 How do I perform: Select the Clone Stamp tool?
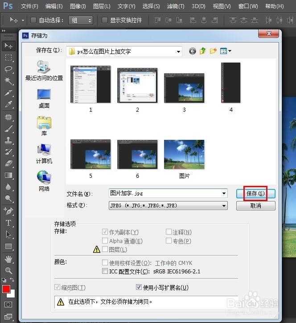(x=8, y=140)
